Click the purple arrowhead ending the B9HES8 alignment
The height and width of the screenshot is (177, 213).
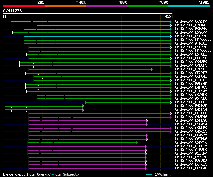click(x=147, y=121)
